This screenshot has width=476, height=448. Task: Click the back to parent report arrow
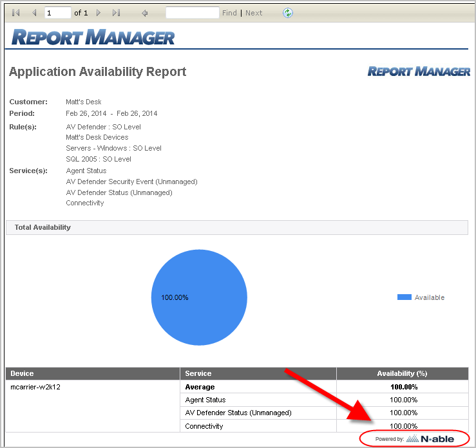(x=145, y=13)
